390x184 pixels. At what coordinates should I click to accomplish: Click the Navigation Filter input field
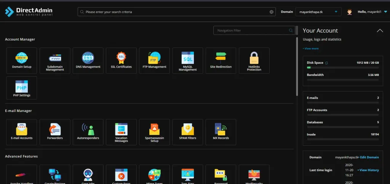[x=251, y=30]
